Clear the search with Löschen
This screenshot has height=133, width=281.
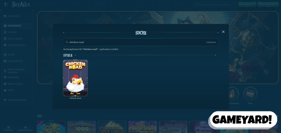coord(211,42)
